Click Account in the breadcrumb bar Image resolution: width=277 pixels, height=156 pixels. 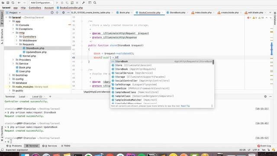(x=49, y=8)
